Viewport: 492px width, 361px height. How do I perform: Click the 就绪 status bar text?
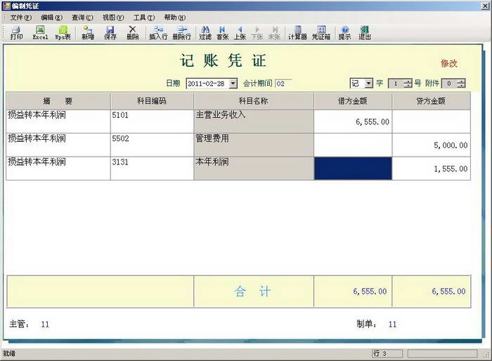click(9, 354)
